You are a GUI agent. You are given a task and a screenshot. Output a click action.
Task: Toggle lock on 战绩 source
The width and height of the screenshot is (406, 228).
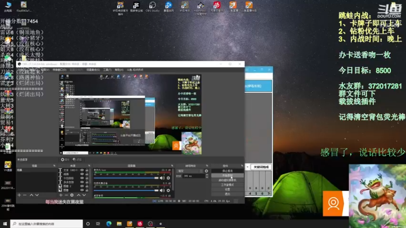coord(87,174)
